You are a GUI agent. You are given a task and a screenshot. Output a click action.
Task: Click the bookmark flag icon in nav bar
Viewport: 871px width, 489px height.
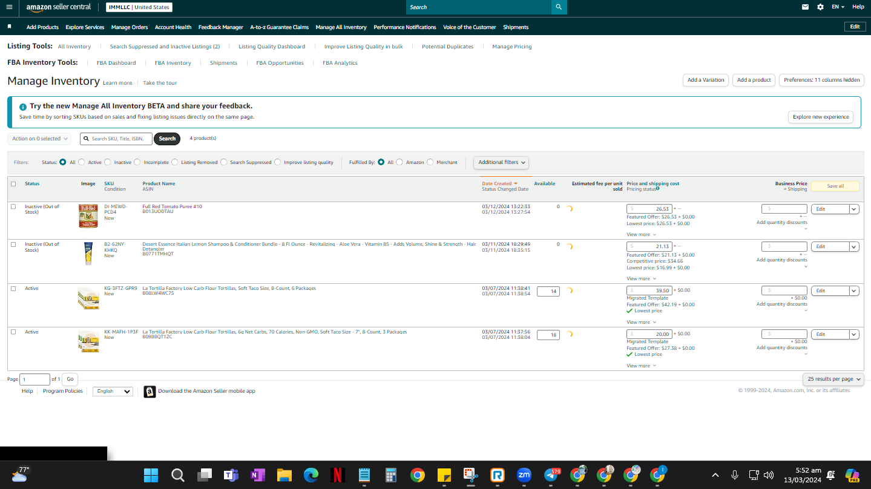point(10,27)
